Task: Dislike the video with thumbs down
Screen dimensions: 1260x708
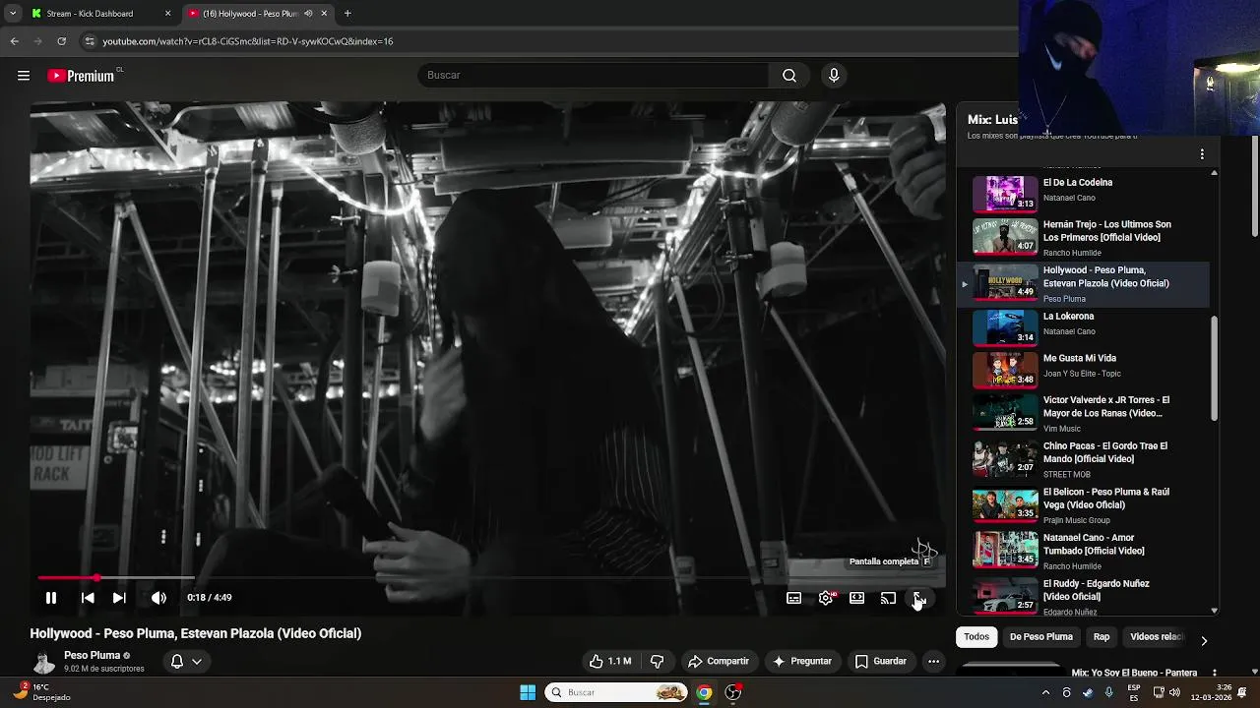Action: [x=657, y=662]
